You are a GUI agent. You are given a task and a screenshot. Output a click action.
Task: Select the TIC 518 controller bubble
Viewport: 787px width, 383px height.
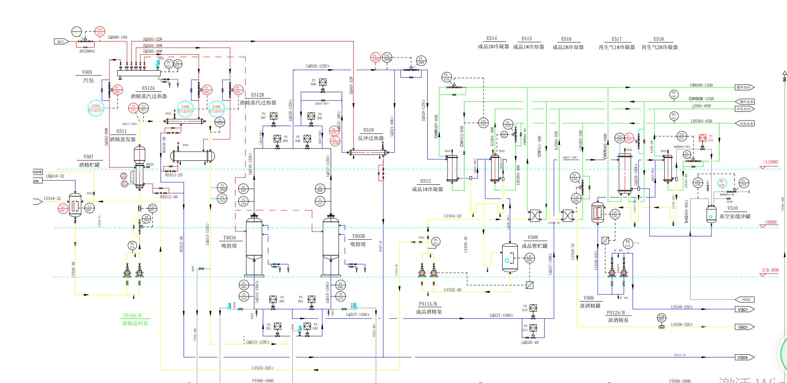(x=483, y=123)
